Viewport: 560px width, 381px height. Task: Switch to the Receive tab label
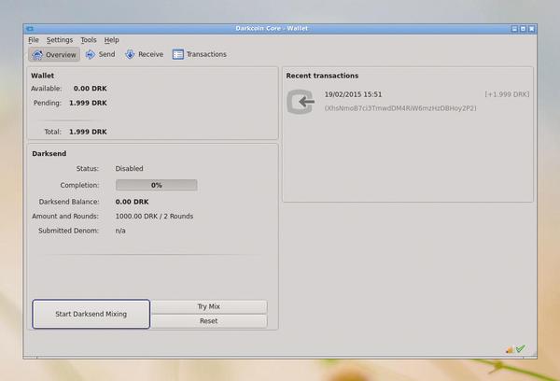click(150, 54)
